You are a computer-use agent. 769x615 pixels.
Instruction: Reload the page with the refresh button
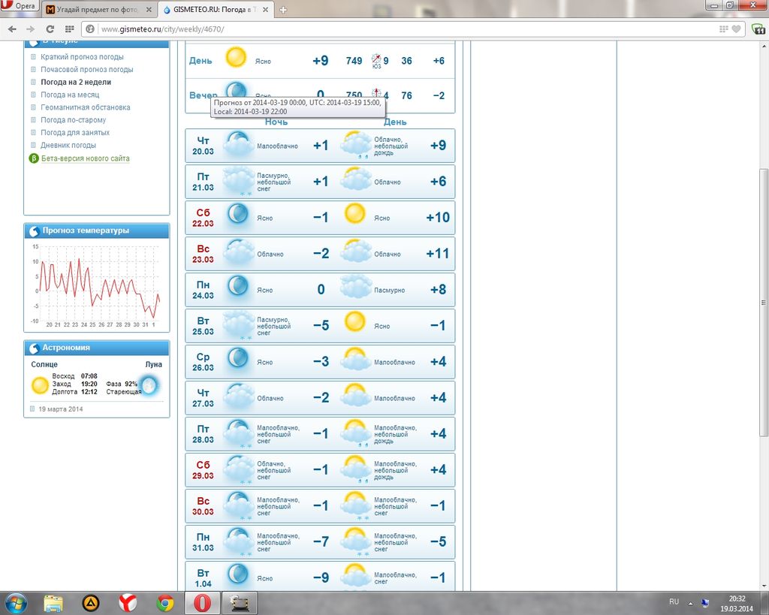coord(50,29)
